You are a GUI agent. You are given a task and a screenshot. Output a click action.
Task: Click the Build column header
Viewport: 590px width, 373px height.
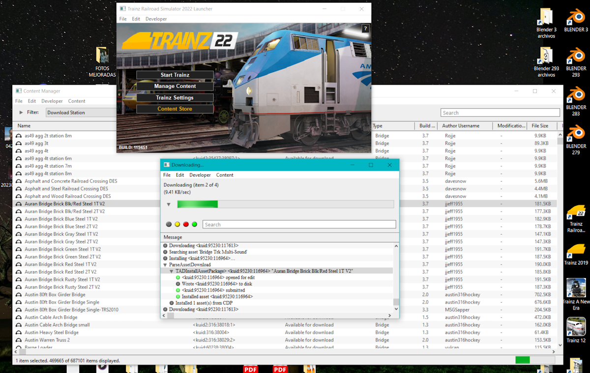427,126
